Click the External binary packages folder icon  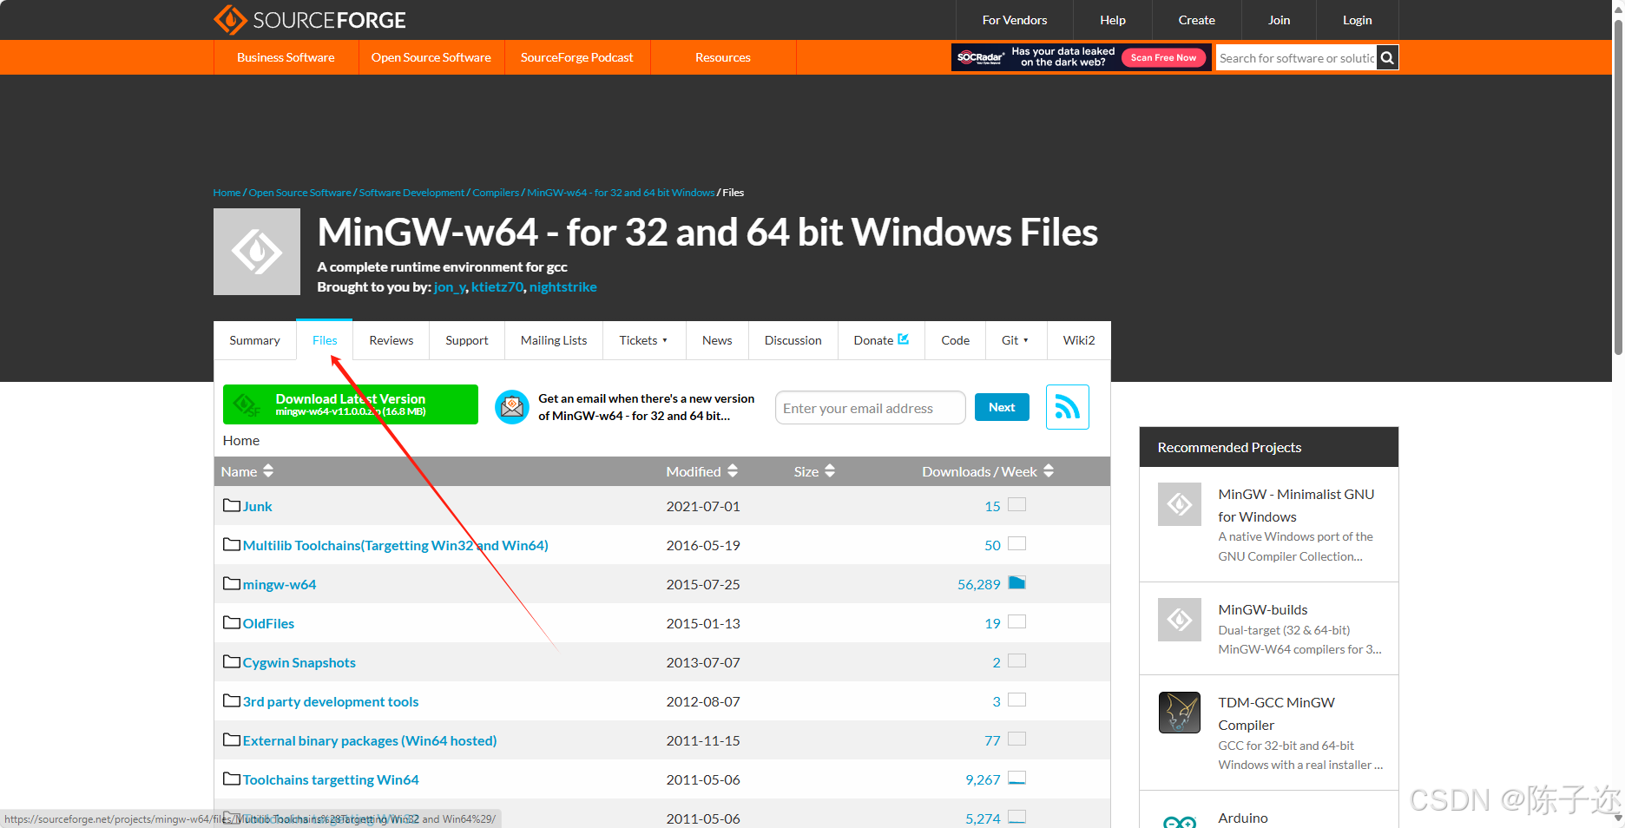[x=232, y=739]
